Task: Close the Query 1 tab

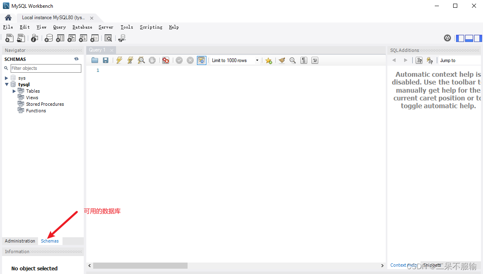Action: (112, 50)
